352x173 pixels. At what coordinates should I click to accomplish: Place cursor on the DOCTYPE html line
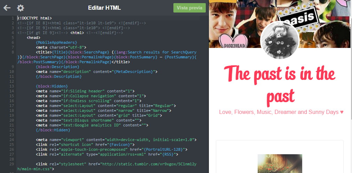tap(35, 18)
